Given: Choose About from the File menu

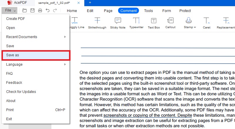Looking at the screenshot, I should coord(36,101).
